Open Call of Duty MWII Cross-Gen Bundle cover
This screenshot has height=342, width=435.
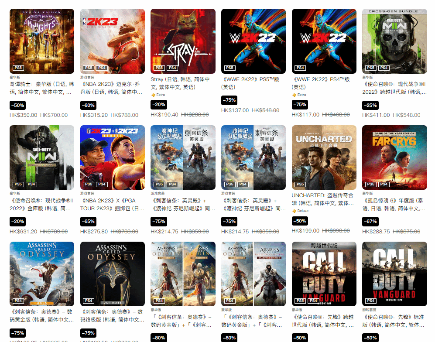click(394, 41)
